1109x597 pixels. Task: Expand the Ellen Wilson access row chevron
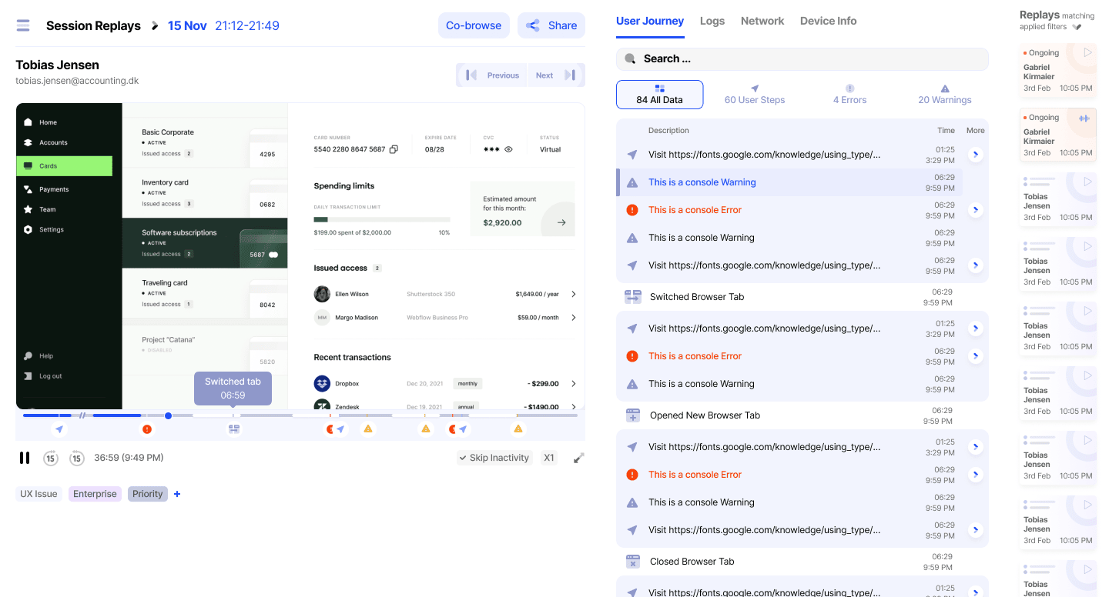(x=573, y=294)
